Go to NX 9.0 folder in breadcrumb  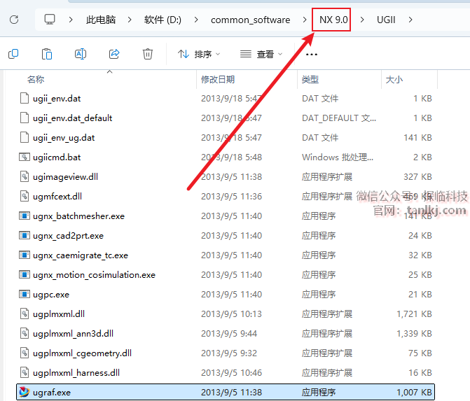333,20
